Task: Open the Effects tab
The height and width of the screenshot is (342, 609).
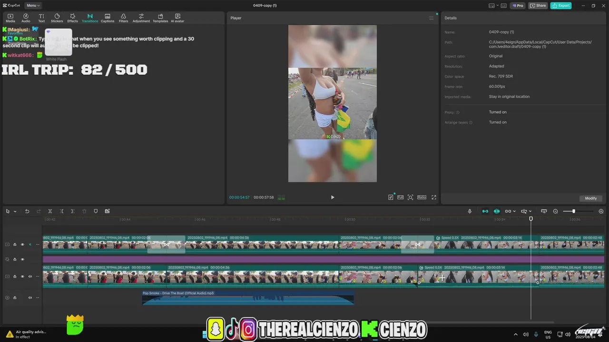Action: [x=72, y=18]
